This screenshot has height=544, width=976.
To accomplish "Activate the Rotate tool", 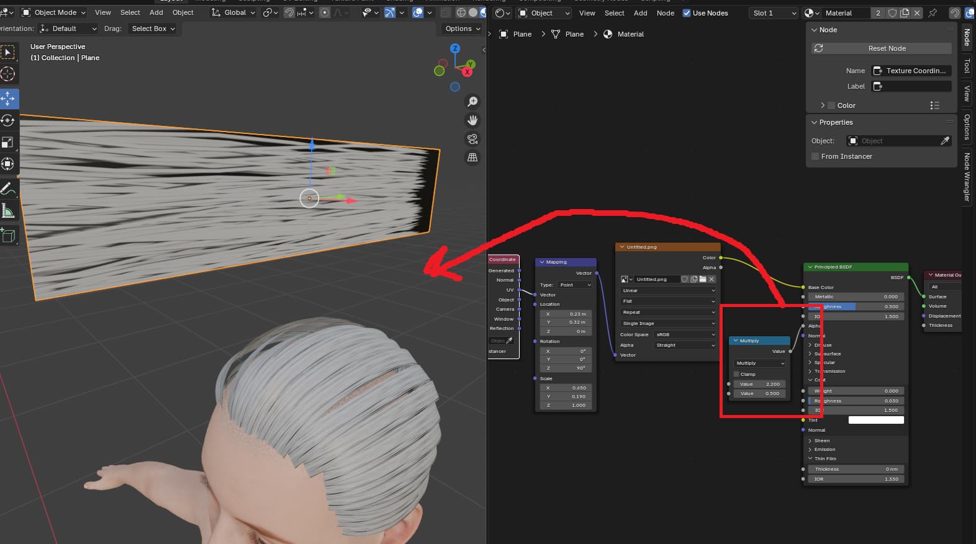I will (x=8, y=120).
